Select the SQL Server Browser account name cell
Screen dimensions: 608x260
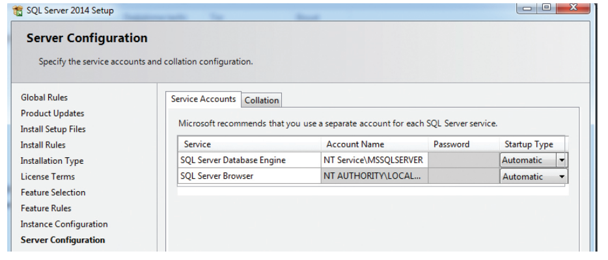click(374, 176)
